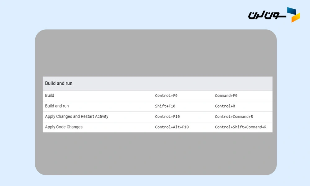Select the "Apply Code Changes" row label
Viewport: 310px width, 186px height.
point(64,127)
